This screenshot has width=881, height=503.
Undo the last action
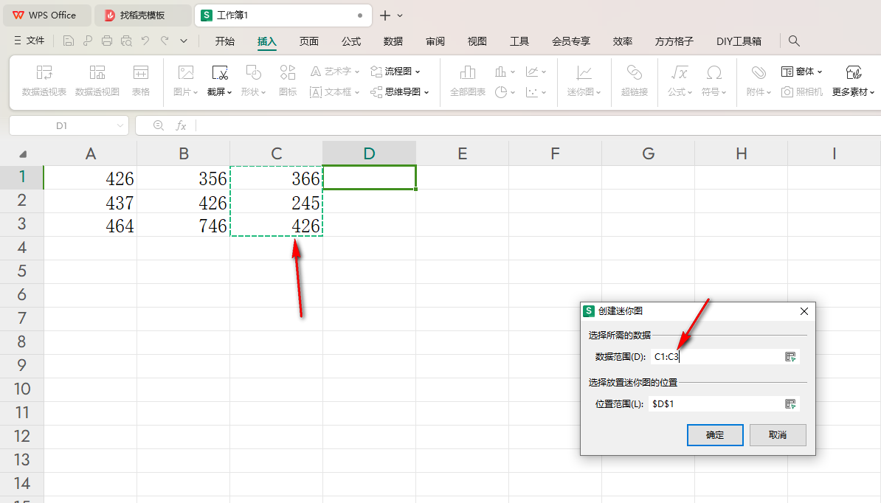click(x=145, y=41)
